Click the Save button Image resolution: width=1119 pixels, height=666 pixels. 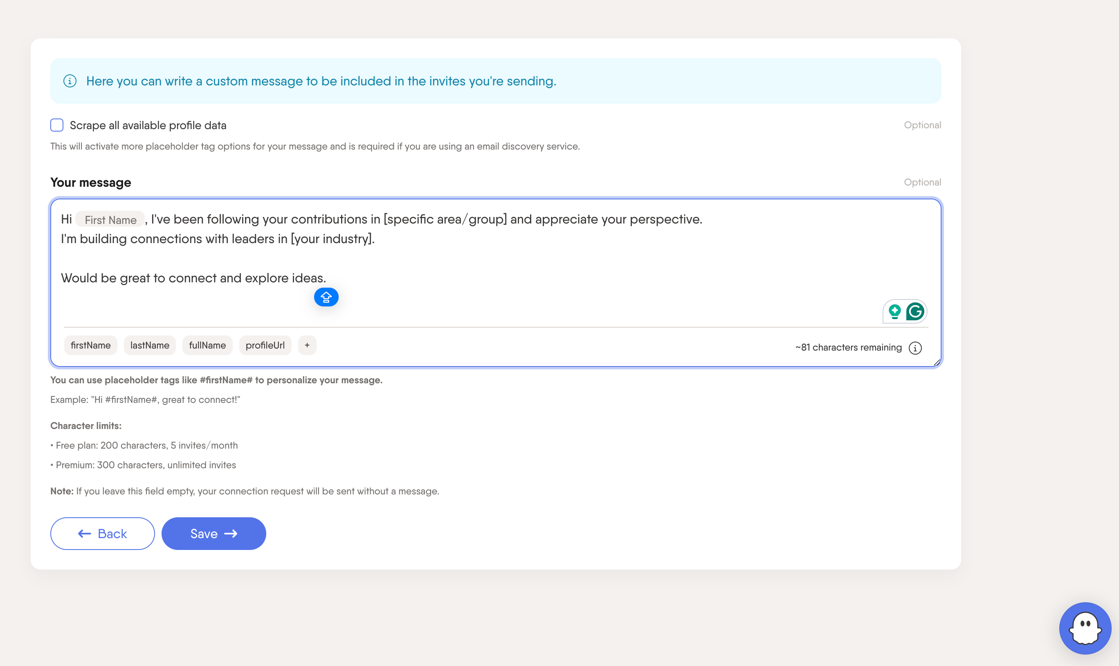point(213,534)
